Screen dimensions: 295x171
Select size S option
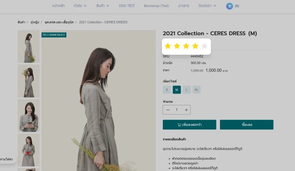point(167,90)
